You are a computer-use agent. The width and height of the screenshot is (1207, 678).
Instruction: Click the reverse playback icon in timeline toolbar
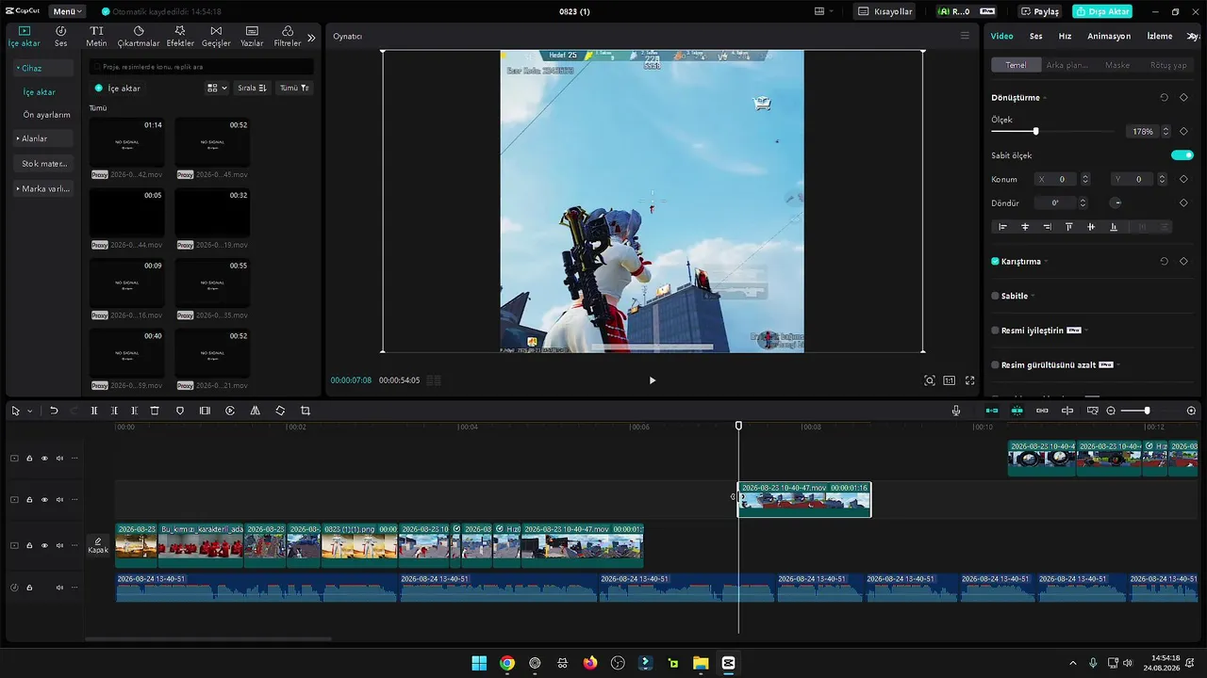[230, 411]
